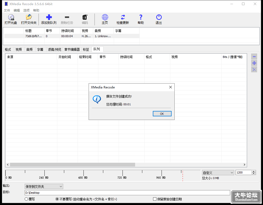The image size is (263, 205).
Task: Open folder via 打开文件夹 icon
Action: point(29,17)
